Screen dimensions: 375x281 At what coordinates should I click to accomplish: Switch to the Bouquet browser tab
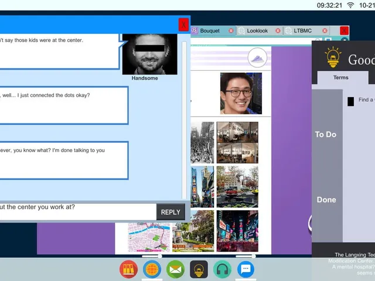210,30
